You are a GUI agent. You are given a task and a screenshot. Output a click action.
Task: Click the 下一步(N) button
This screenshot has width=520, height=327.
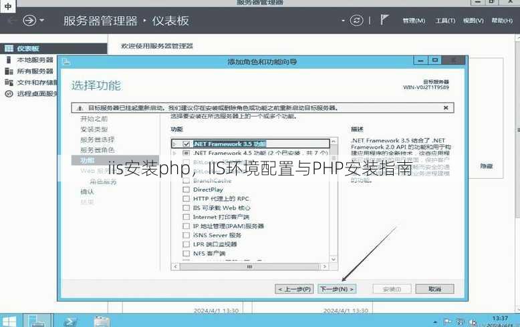pyautogui.click(x=337, y=289)
